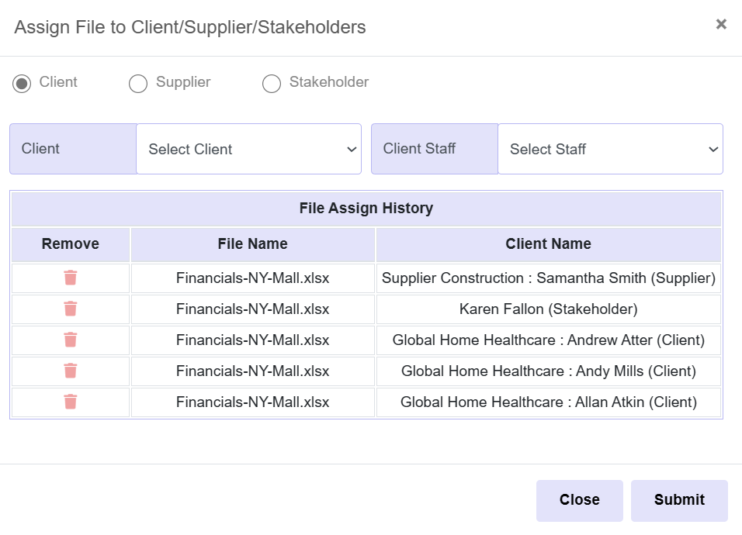Screen dimensions: 742x535
Task: Select the Stakeholder radio button
Action: click(x=272, y=83)
